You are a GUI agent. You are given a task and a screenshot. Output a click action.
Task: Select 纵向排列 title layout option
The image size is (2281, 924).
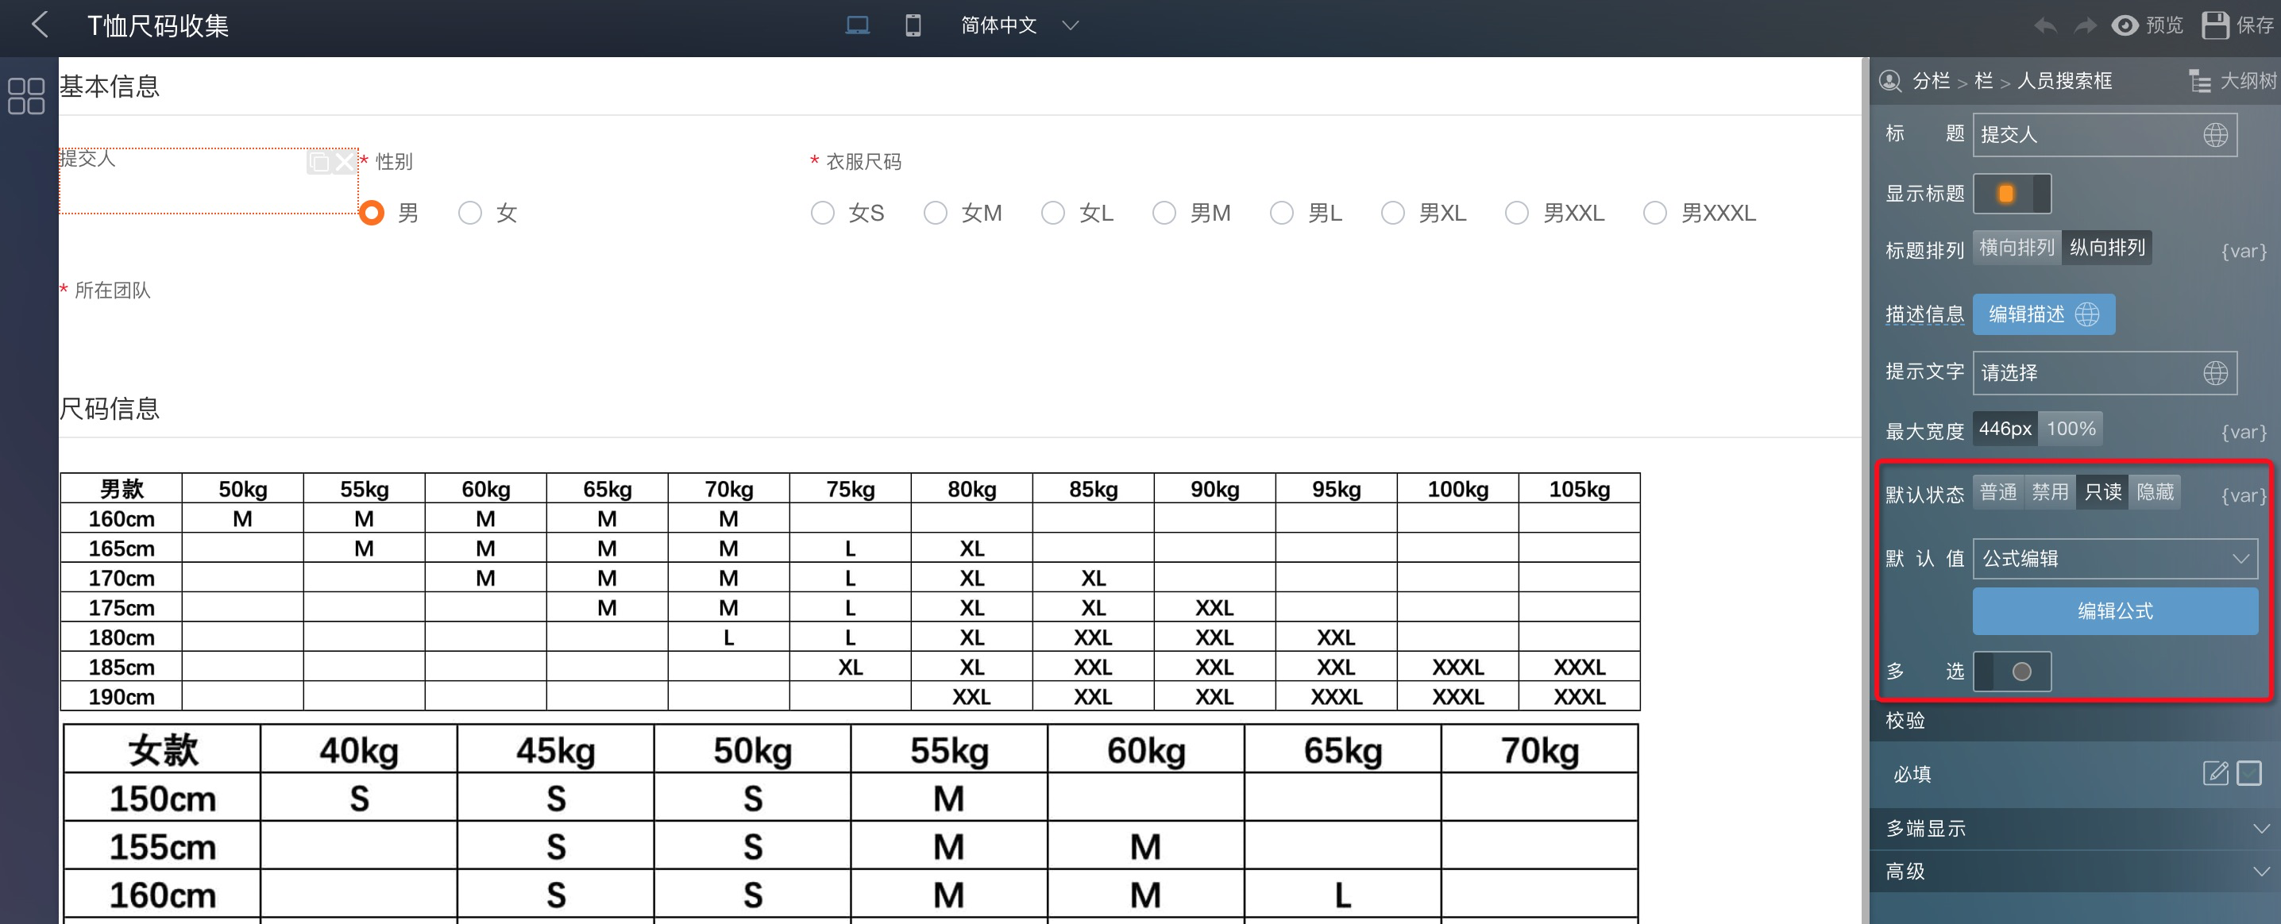point(2106,247)
